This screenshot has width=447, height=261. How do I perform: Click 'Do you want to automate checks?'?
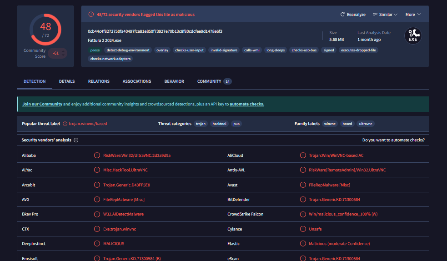coord(393,140)
